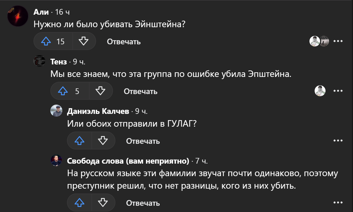Reply to Тенз's comment

140,91
